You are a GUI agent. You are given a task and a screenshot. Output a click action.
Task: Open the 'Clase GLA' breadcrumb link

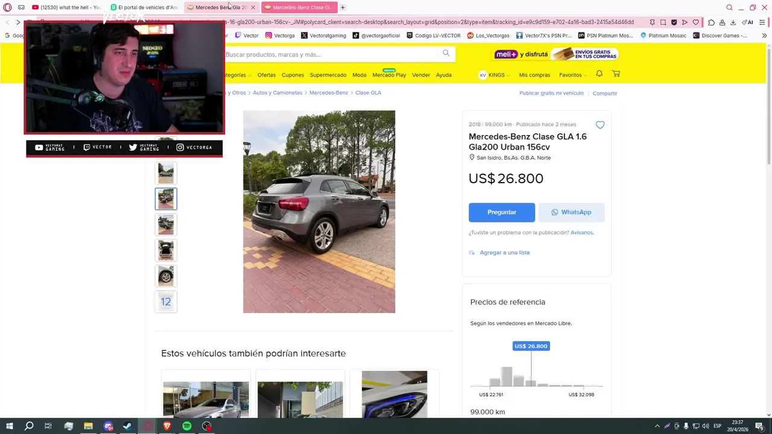point(368,93)
